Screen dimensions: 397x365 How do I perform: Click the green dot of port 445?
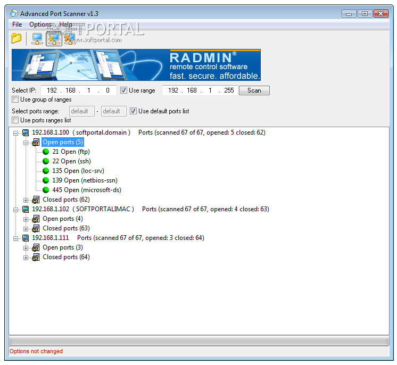coord(46,190)
